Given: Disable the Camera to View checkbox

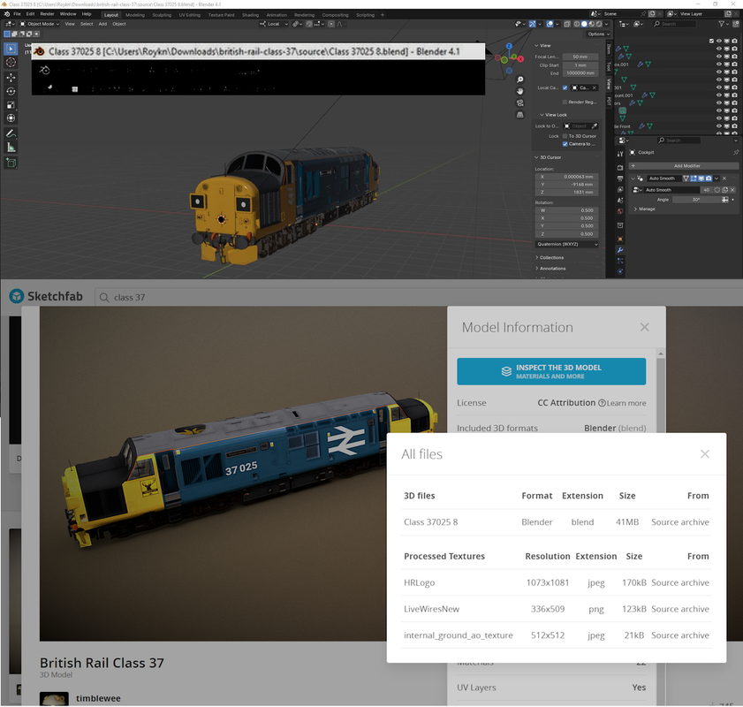Looking at the screenshot, I should tap(565, 144).
